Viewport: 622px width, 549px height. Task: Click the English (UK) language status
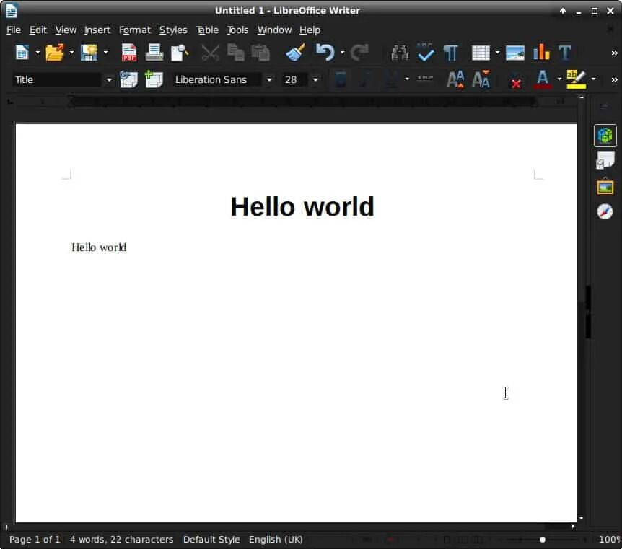[x=276, y=539]
